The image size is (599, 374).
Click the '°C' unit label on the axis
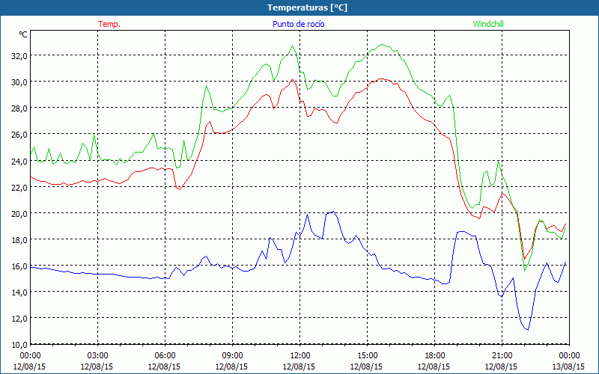tap(23, 34)
